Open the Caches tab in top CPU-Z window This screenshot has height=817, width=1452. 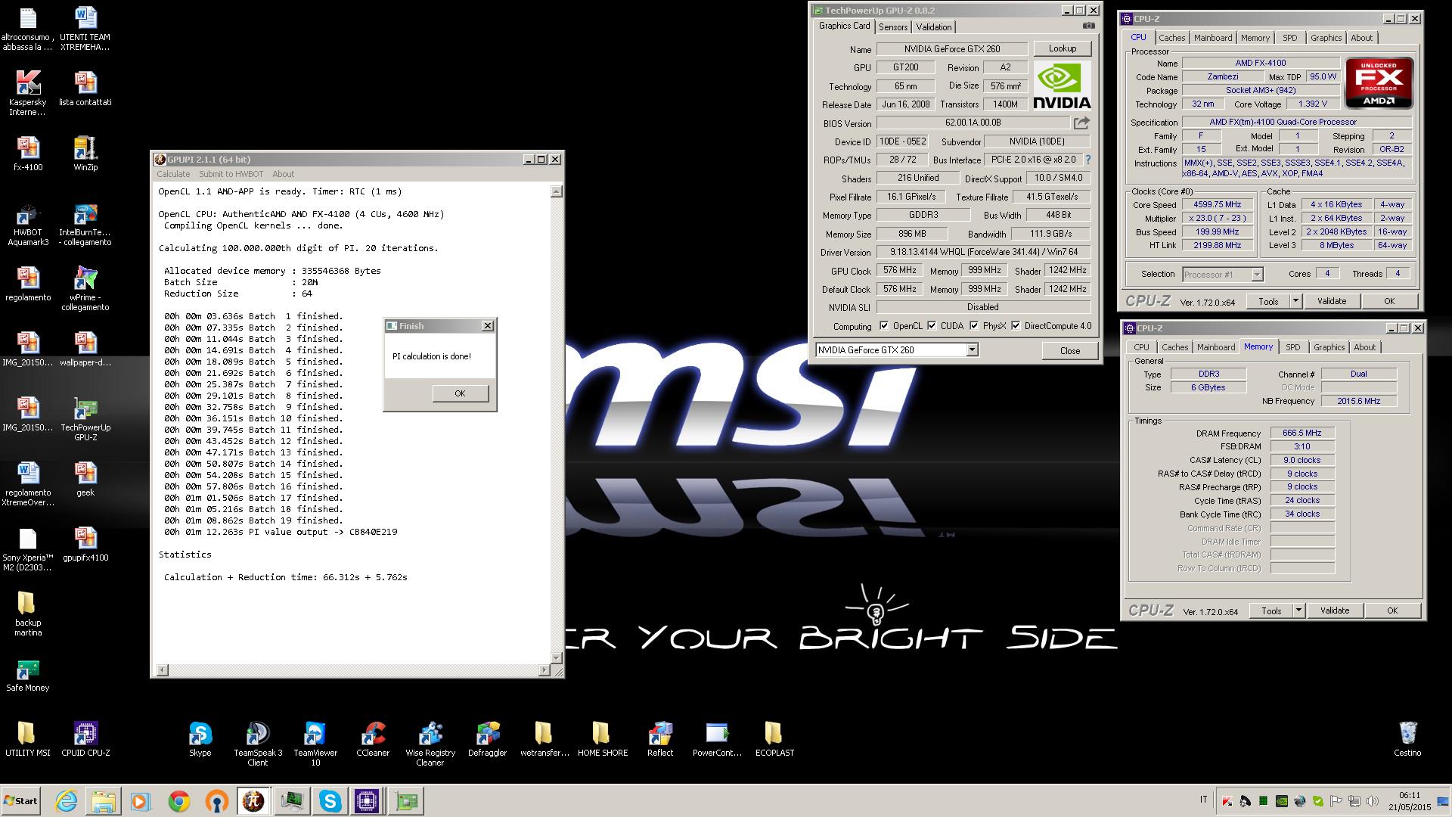1171,38
